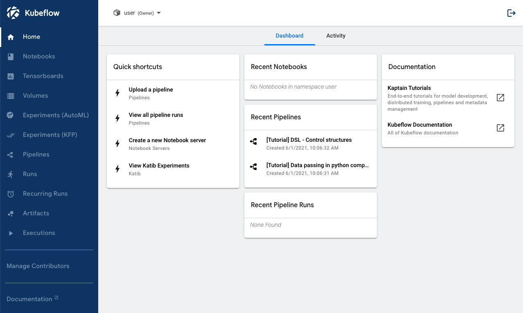Click the Experiments (AutoML) icon

(11, 115)
